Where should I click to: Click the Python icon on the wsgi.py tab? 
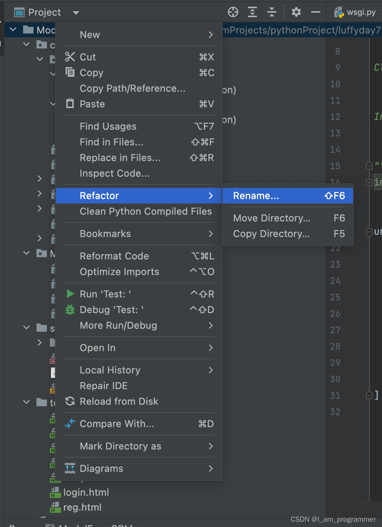click(339, 12)
